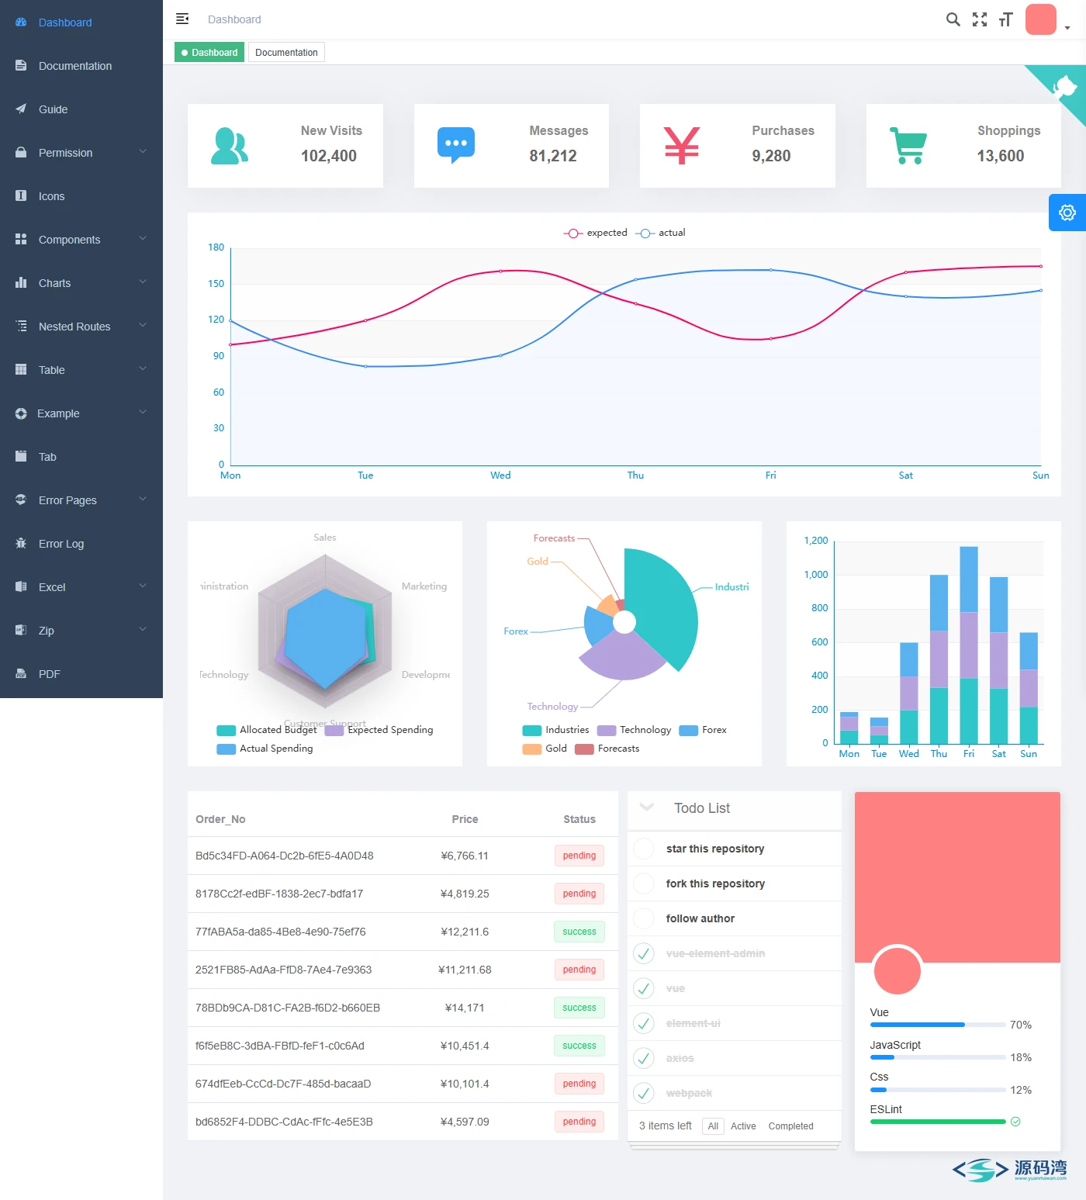Check the 'follow author' todo

pos(644,918)
